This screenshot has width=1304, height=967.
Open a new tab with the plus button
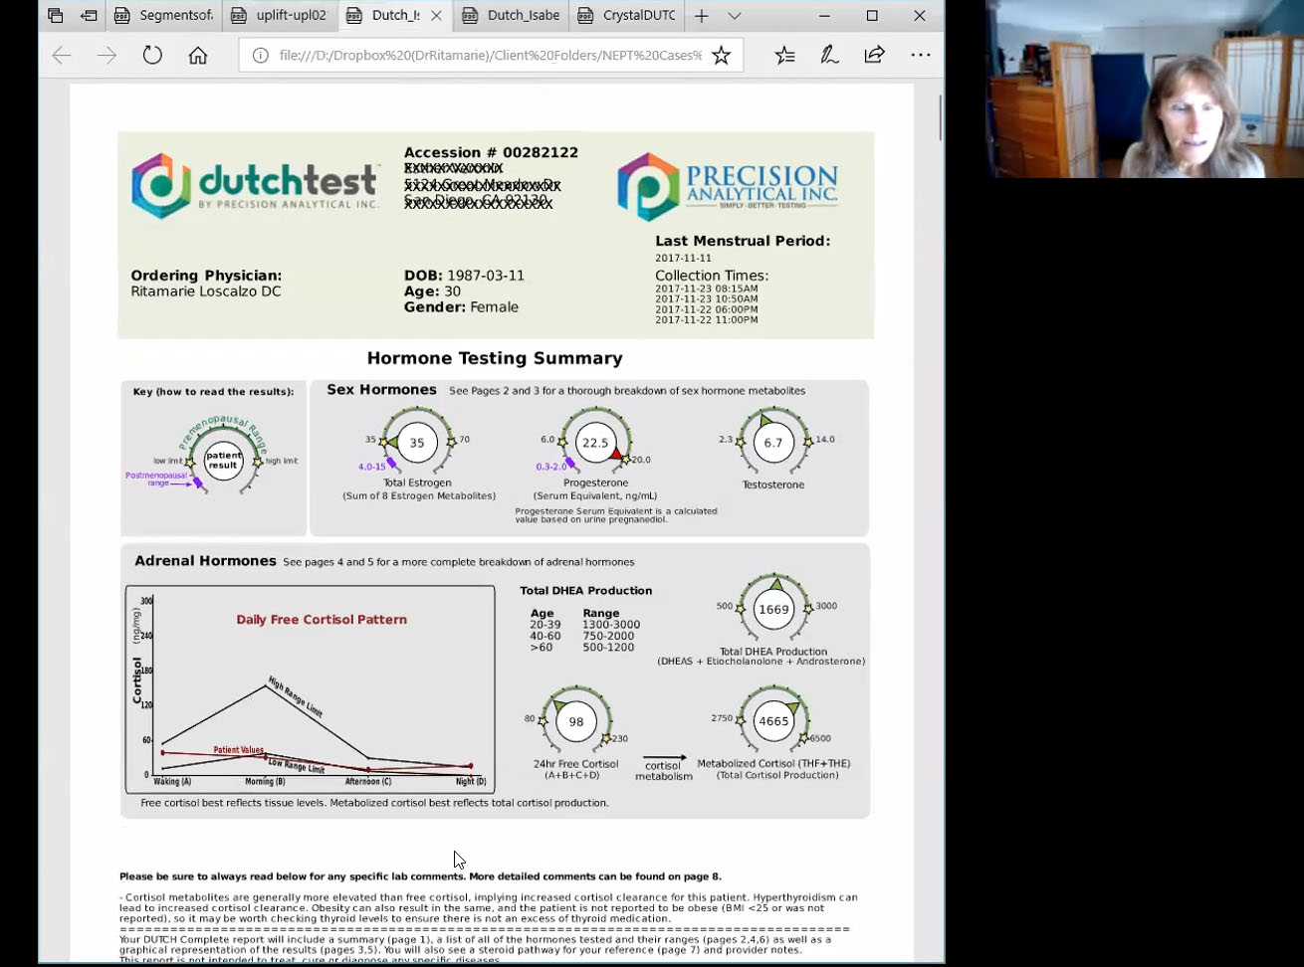(702, 16)
